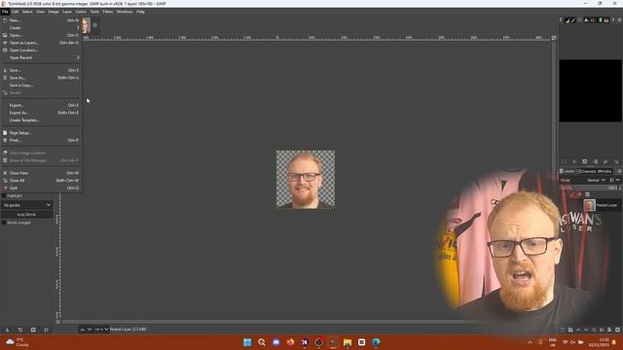Open the No guides dropdown
Viewport: 623px width, 350px height.
26,205
